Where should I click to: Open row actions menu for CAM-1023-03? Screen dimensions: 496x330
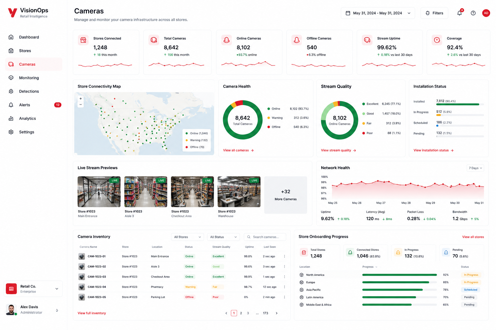pos(284,277)
